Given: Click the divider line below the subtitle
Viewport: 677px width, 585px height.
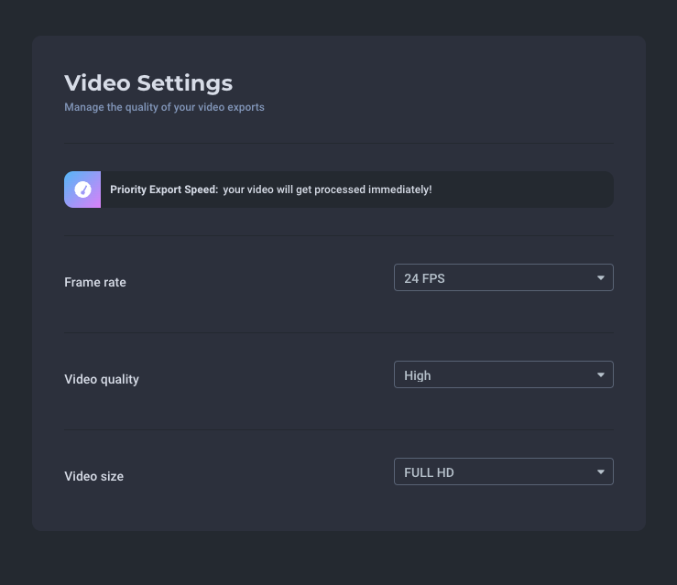Looking at the screenshot, I should pyautogui.click(x=339, y=143).
